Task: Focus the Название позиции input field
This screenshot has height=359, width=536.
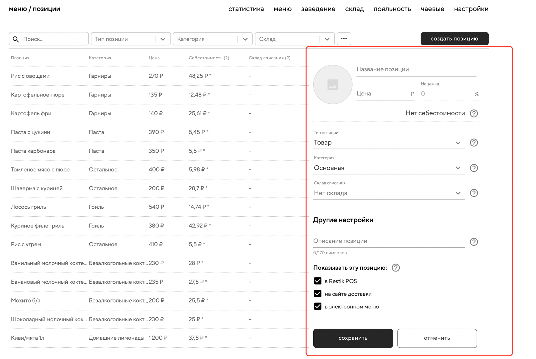Action: (x=416, y=69)
